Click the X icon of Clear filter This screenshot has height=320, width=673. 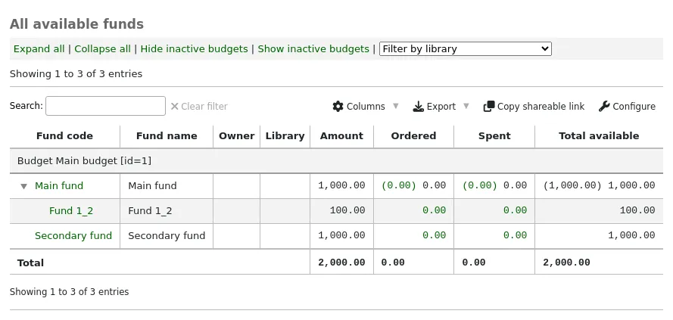click(x=174, y=107)
